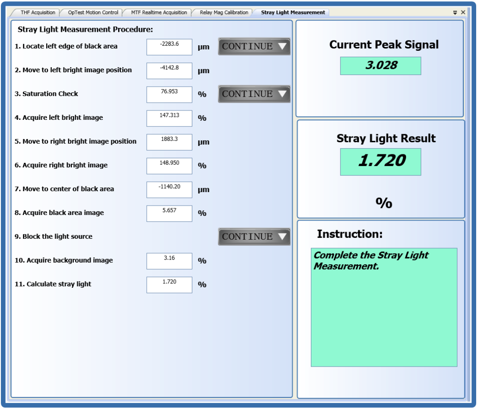This screenshot has height=408, width=478.
Task: Edit the center of black area position
Action: [x=169, y=189]
